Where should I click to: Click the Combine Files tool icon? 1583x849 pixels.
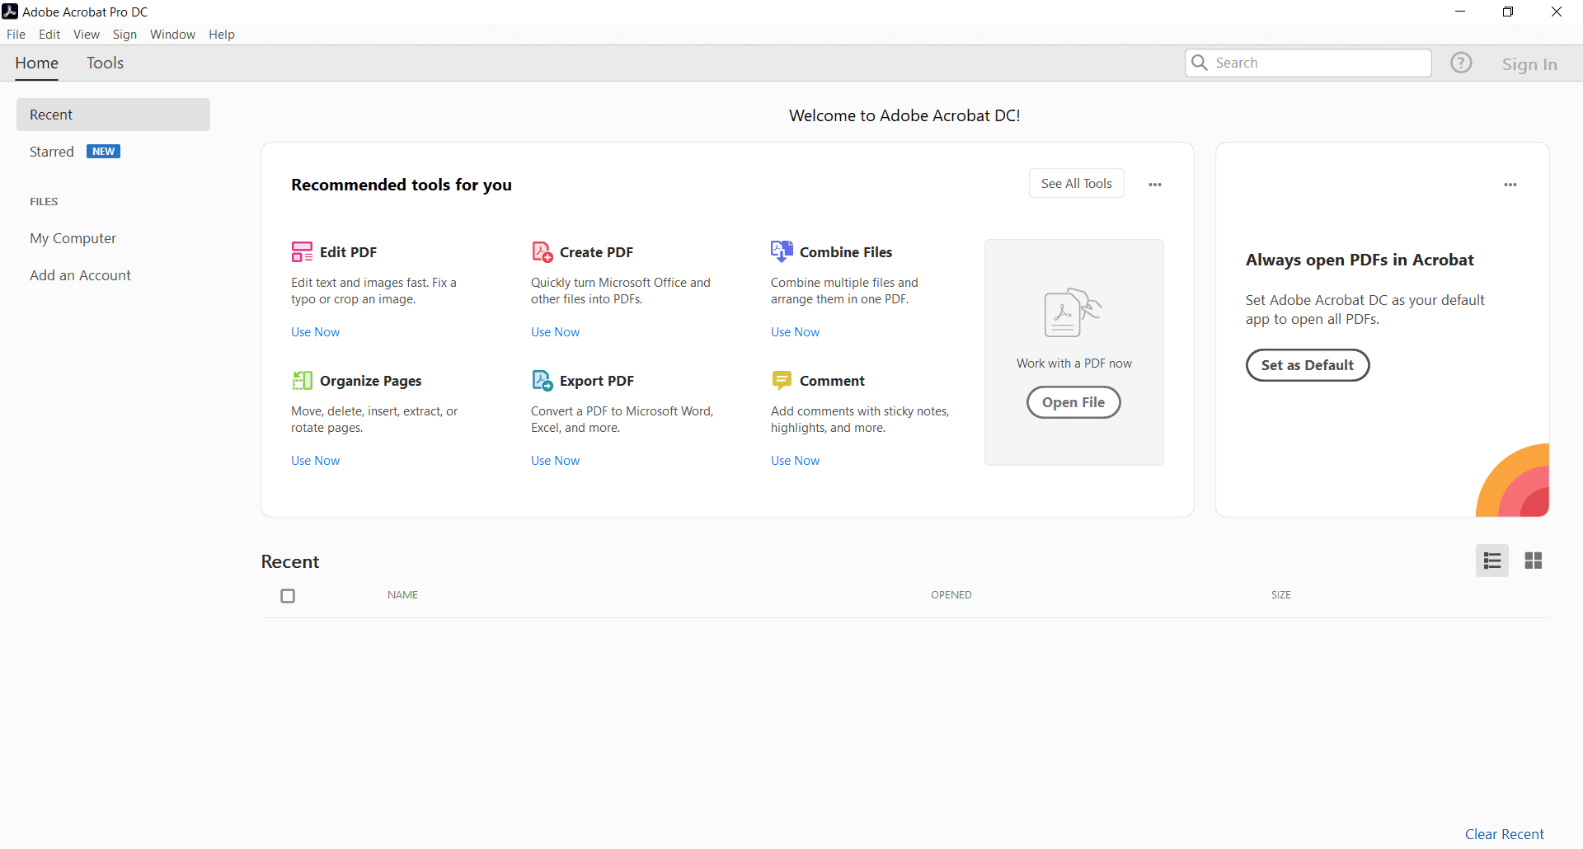click(782, 251)
